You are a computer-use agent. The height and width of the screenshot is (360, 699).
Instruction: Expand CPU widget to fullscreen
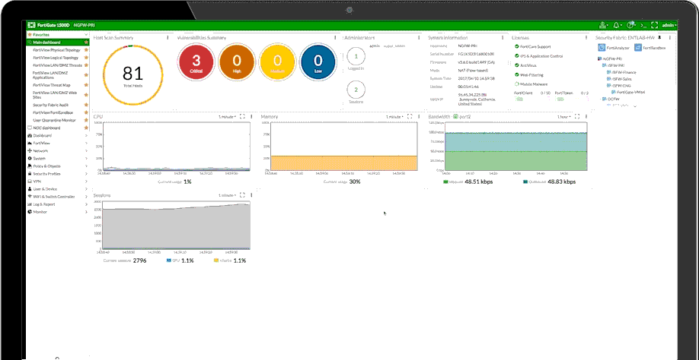[x=242, y=116]
